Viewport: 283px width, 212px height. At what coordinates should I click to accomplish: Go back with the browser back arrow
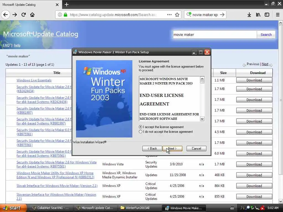pyautogui.click(x=6, y=15)
